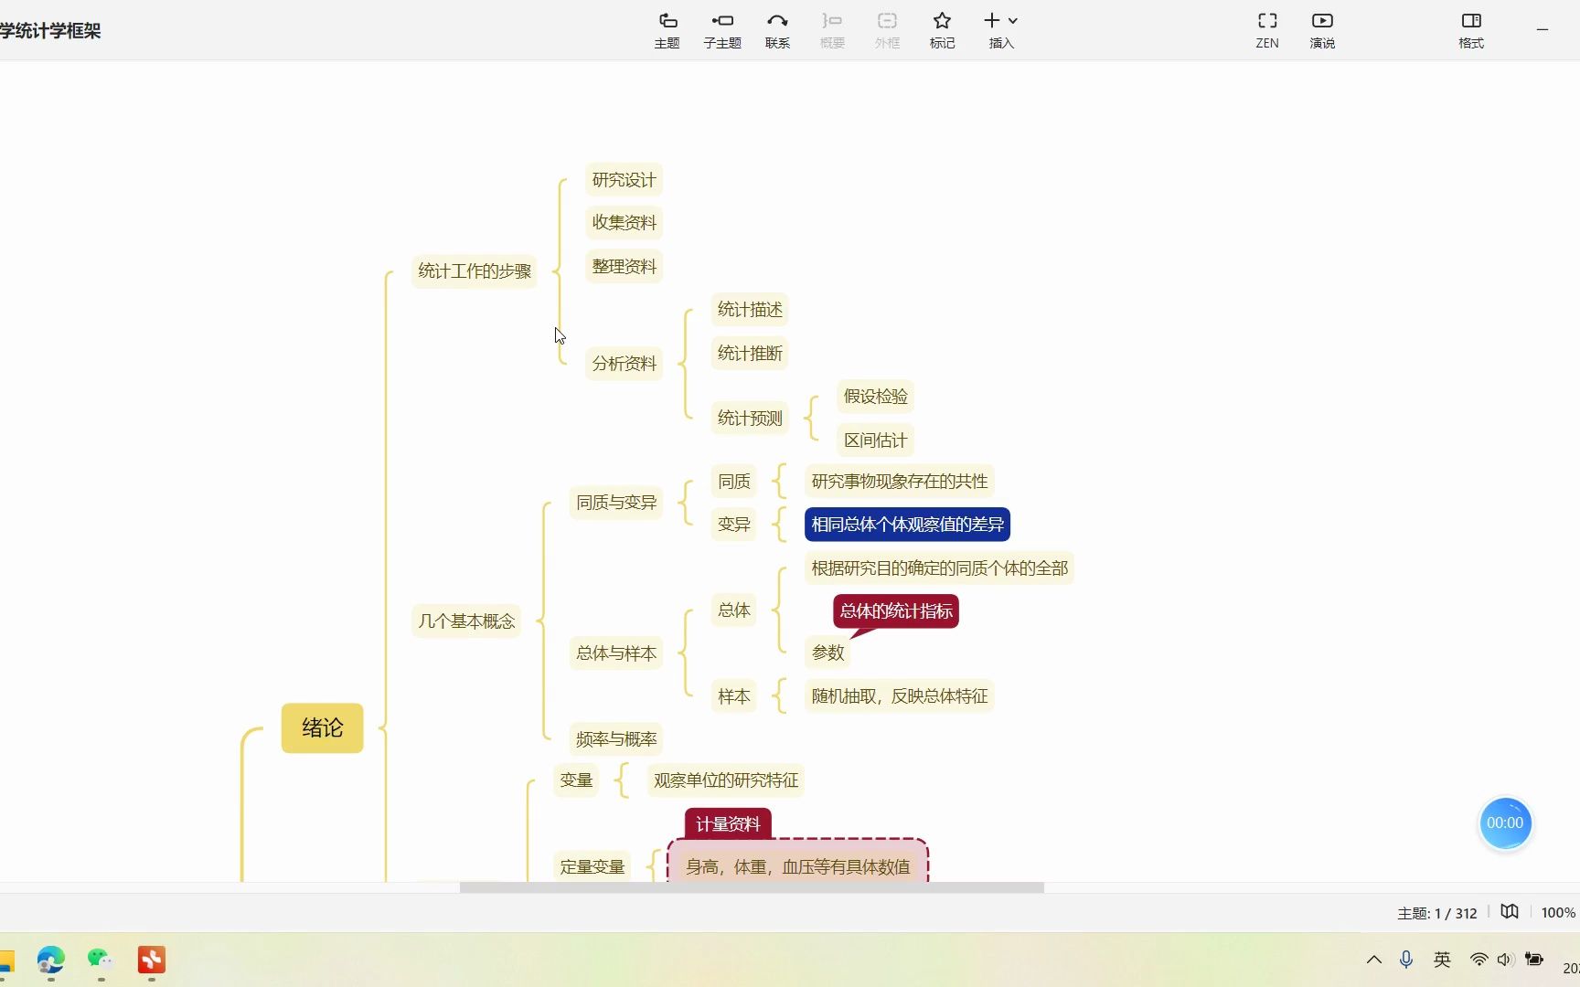Click the blue 相同总体个体观察值的差异 node
1580x987 pixels.
tap(907, 524)
